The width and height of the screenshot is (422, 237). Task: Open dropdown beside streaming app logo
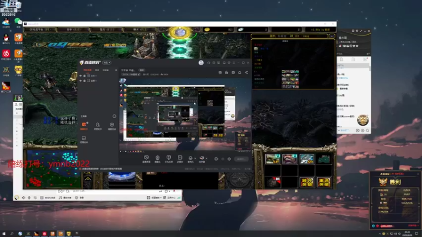pyautogui.click(x=107, y=63)
